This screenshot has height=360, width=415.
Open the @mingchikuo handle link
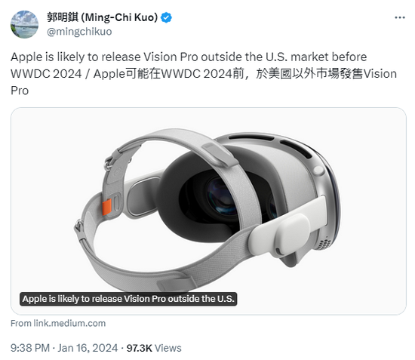click(79, 32)
